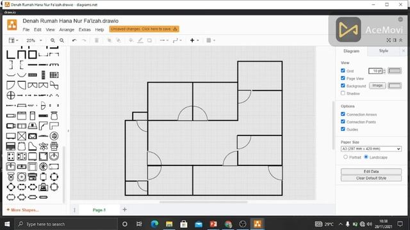Click the grid size input field
410x230 pixels.
[375, 71]
